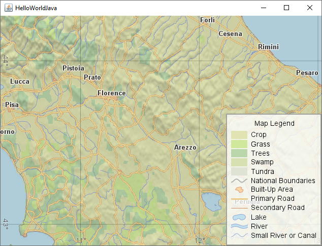322x246 pixels.
Task: Maximize the HelloWorldJava window
Action: (286, 8)
